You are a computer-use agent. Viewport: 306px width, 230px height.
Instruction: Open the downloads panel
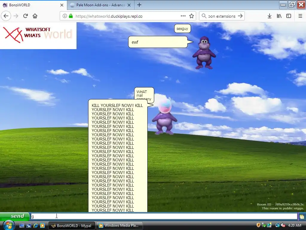[270, 16]
